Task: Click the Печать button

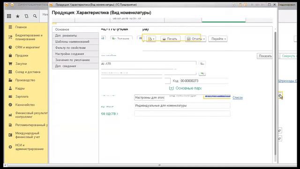Action: (x=170, y=39)
